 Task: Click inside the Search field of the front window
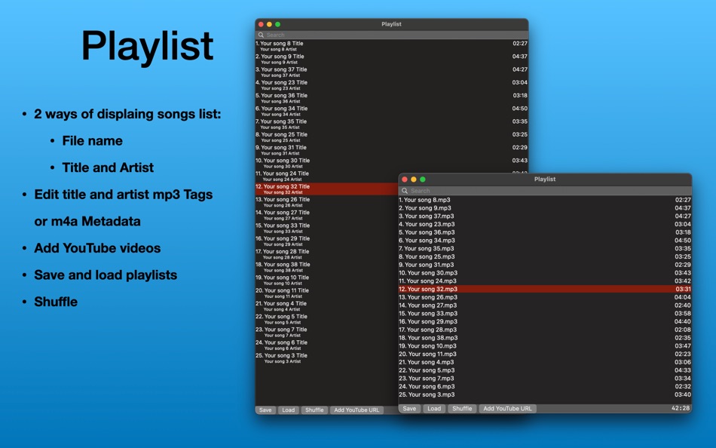(x=467, y=190)
